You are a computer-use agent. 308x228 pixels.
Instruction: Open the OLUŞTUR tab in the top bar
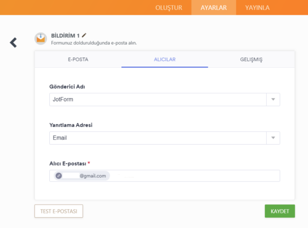point(169,7)
